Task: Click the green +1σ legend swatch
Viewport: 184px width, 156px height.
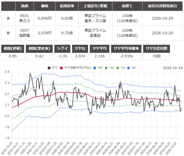Action: click(106, 68)
